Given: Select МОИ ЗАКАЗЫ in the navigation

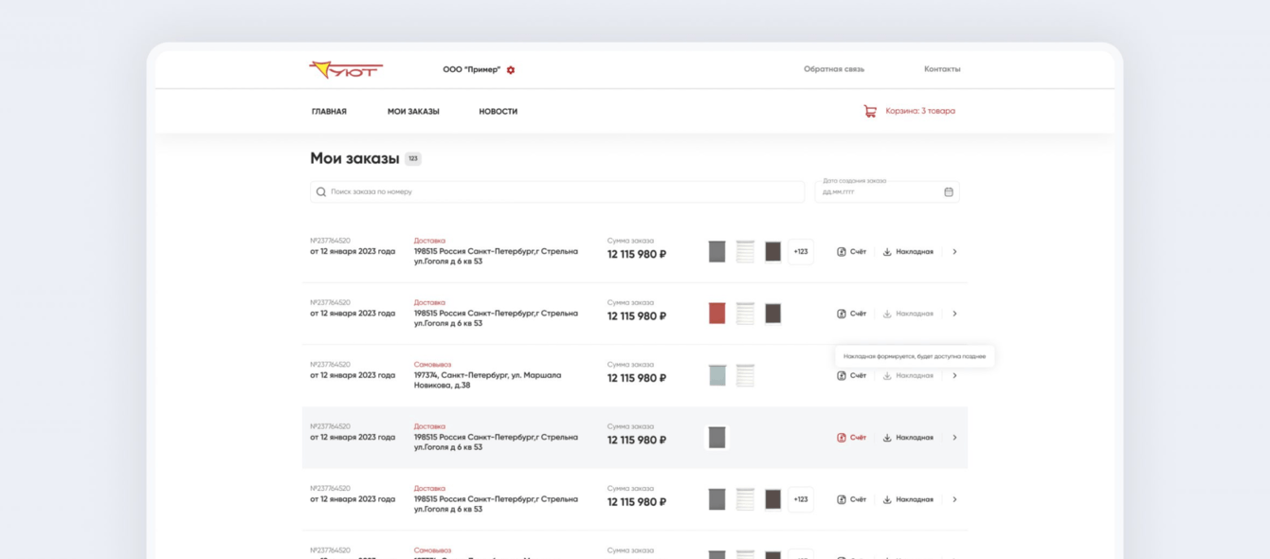Looking at the screenshot, I should (413, 112).
